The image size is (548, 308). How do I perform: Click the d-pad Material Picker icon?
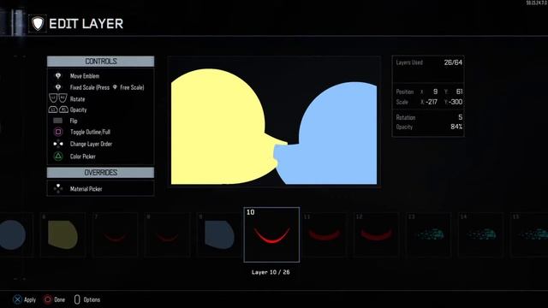point(58,188)
